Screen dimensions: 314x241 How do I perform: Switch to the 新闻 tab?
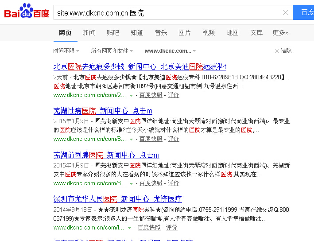pyautogui.click(x=89, y=32)
